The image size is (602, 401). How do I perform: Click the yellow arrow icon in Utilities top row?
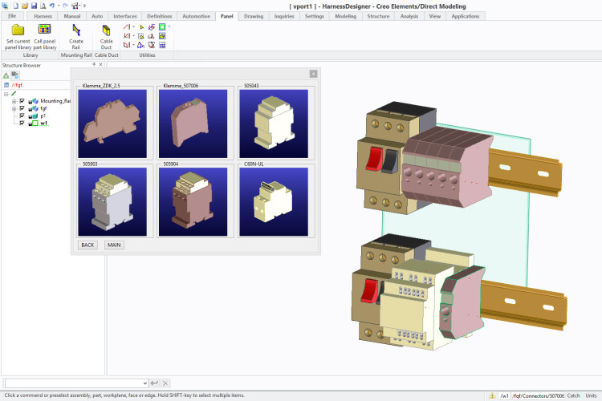141,26
